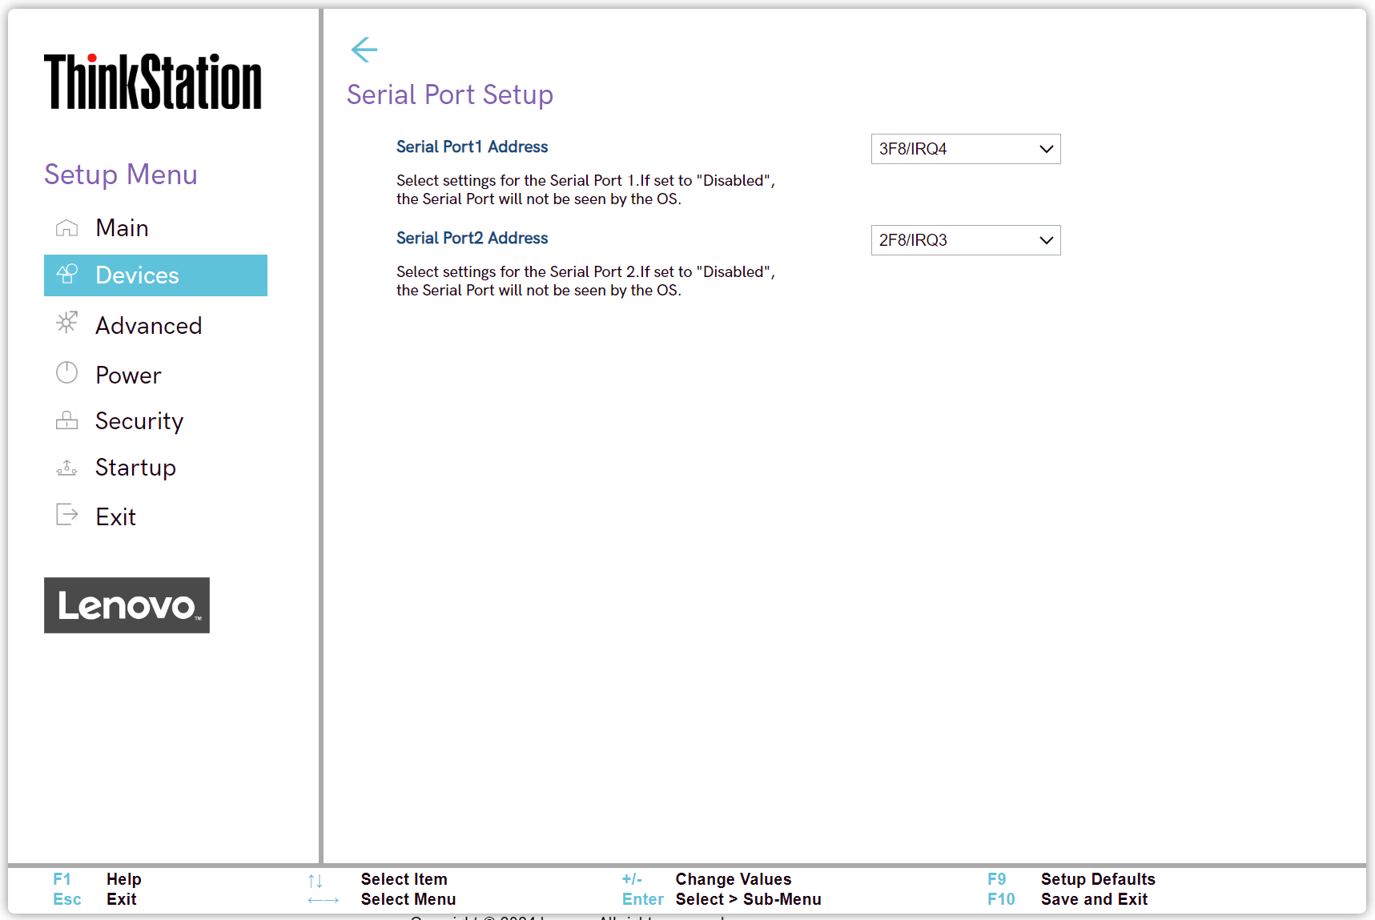1375x920 pixels.
Task: Click the Power clock icon
Action: [x=67, y=373]
